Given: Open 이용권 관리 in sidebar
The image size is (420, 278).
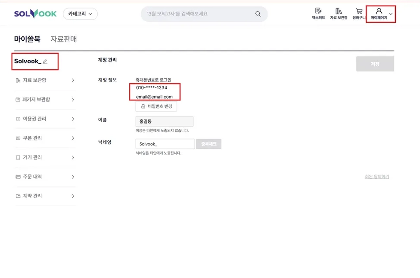Looking at the screenshot, I should [45, 119].
